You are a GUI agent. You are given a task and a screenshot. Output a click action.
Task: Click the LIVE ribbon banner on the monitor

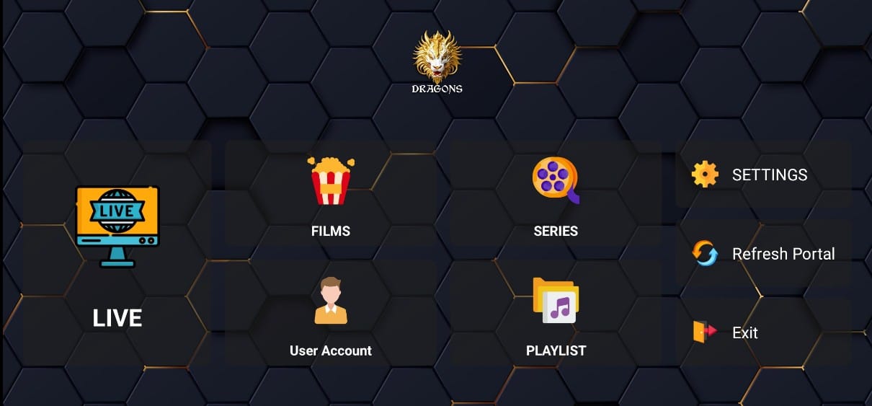pyautogui.click(x=117, y=211)
